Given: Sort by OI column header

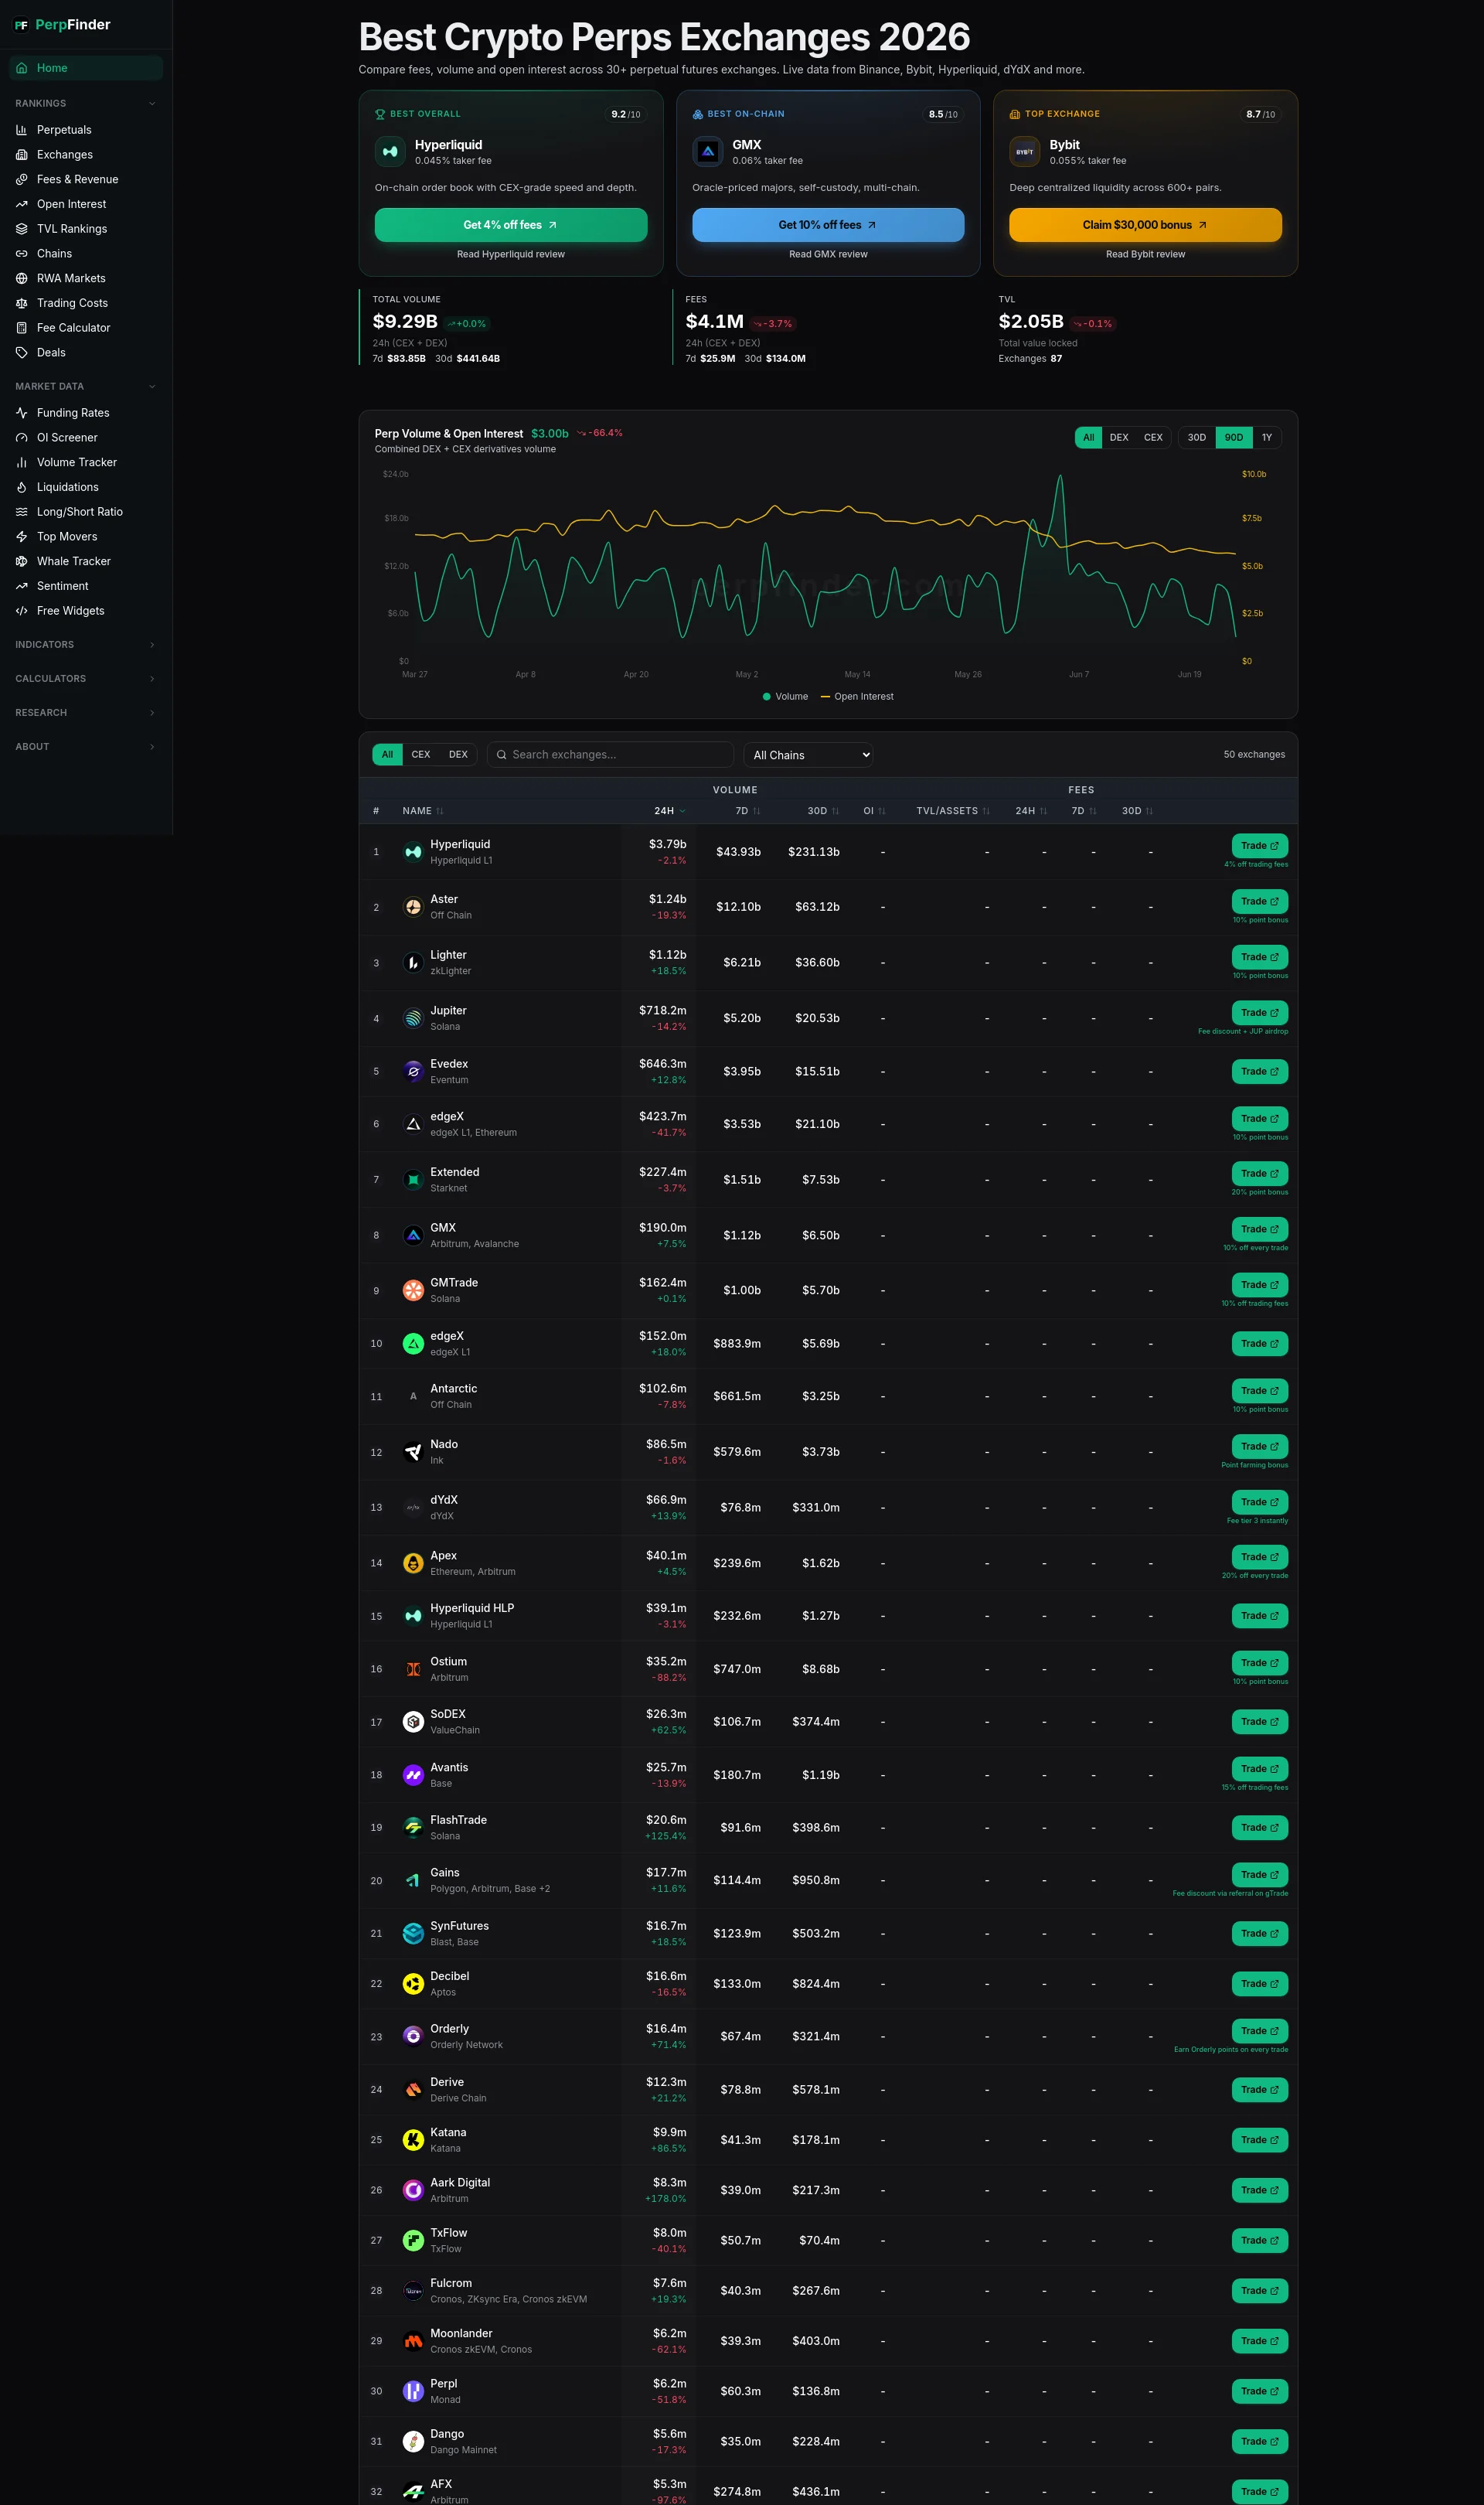Looking at the screenshot, I should 874,811.
